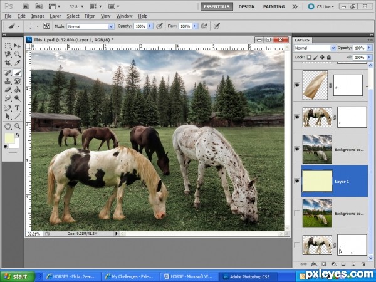Open the Layer menu
Screen dimensions: 376x282
tap(55, 16)
